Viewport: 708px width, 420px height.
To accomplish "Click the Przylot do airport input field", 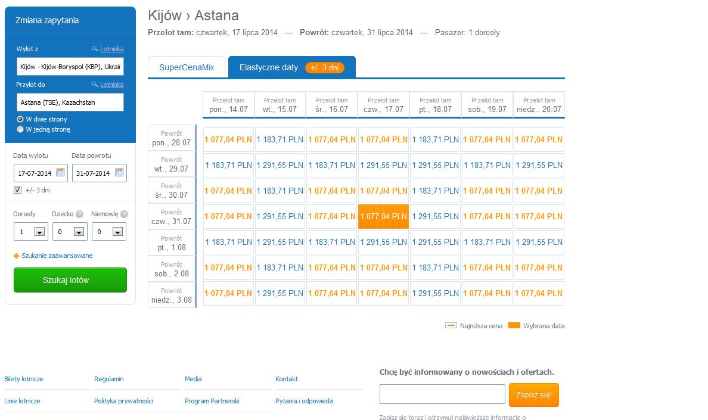I will [70, 102].
